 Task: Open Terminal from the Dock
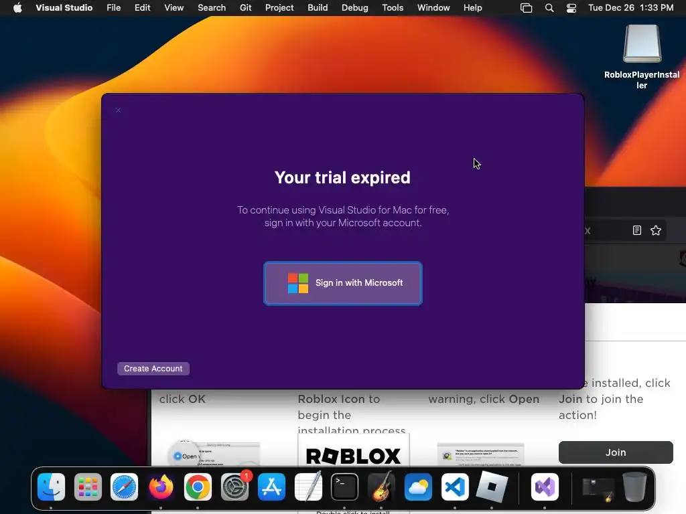click(x=345, y=487)
